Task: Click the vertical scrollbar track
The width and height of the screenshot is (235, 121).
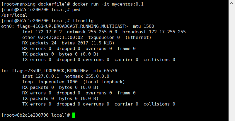Action: tap(232, 63)
